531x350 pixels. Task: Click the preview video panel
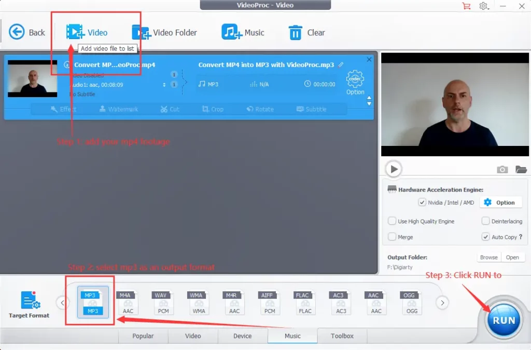[455, 104]
